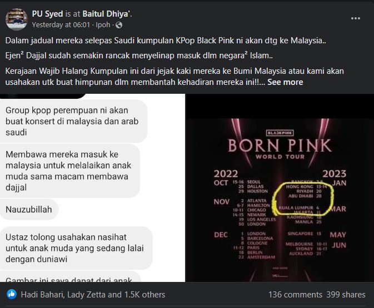
Task: Click the Yesterday at 06:01 timestamp
Action: click(61, 25)
